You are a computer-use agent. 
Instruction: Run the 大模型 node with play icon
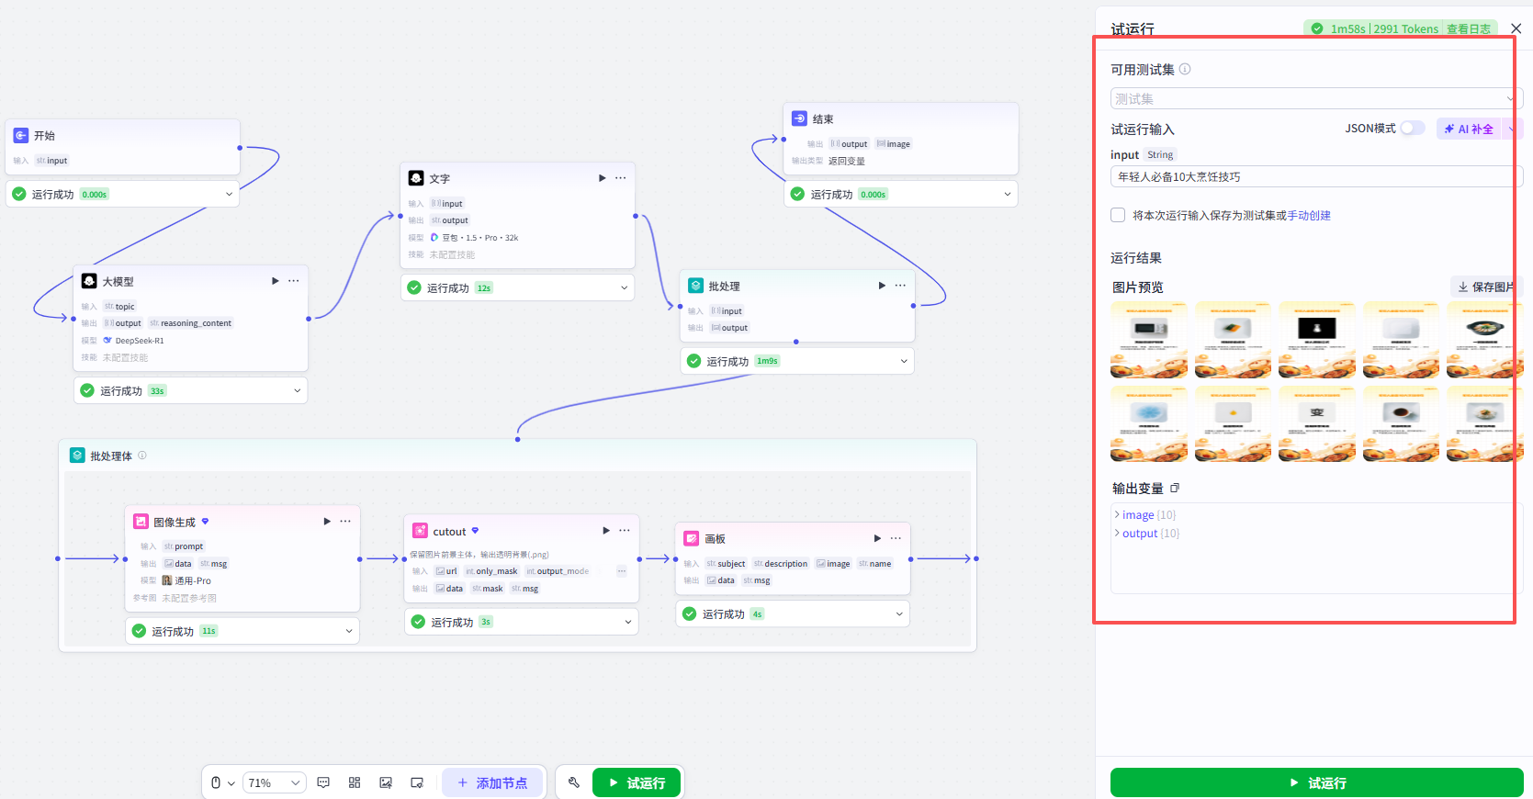[x=276, y=281]
